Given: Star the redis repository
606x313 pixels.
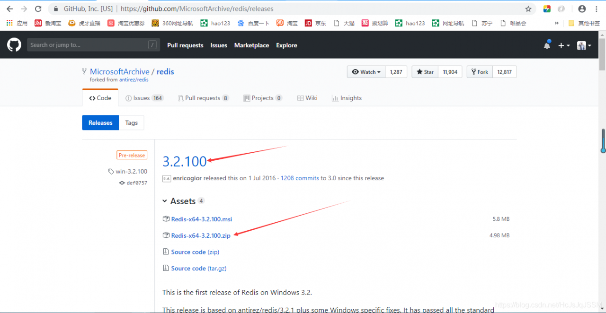Looking at the screenshot, I should 425,72.
